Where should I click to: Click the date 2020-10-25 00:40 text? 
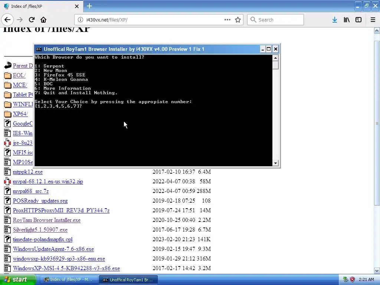coord(174,220)
